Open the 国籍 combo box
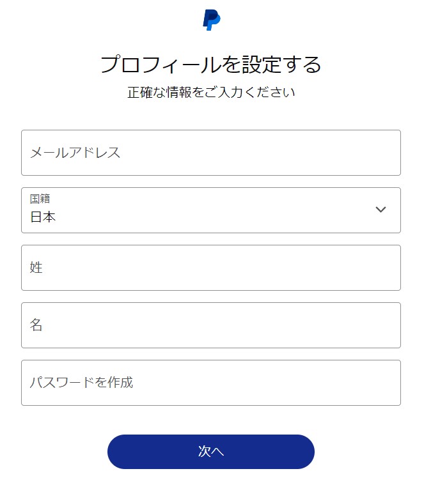Screen dimensions: 424x478 pyautogui.click(x=211, y=210)
